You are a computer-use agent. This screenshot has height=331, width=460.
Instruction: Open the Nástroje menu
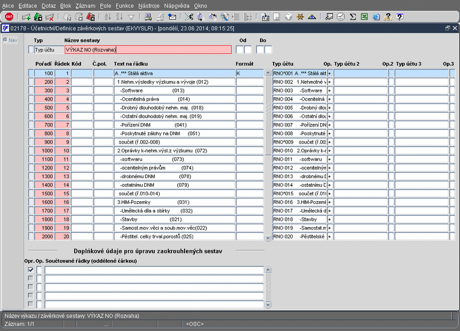(x=149, y=6)
